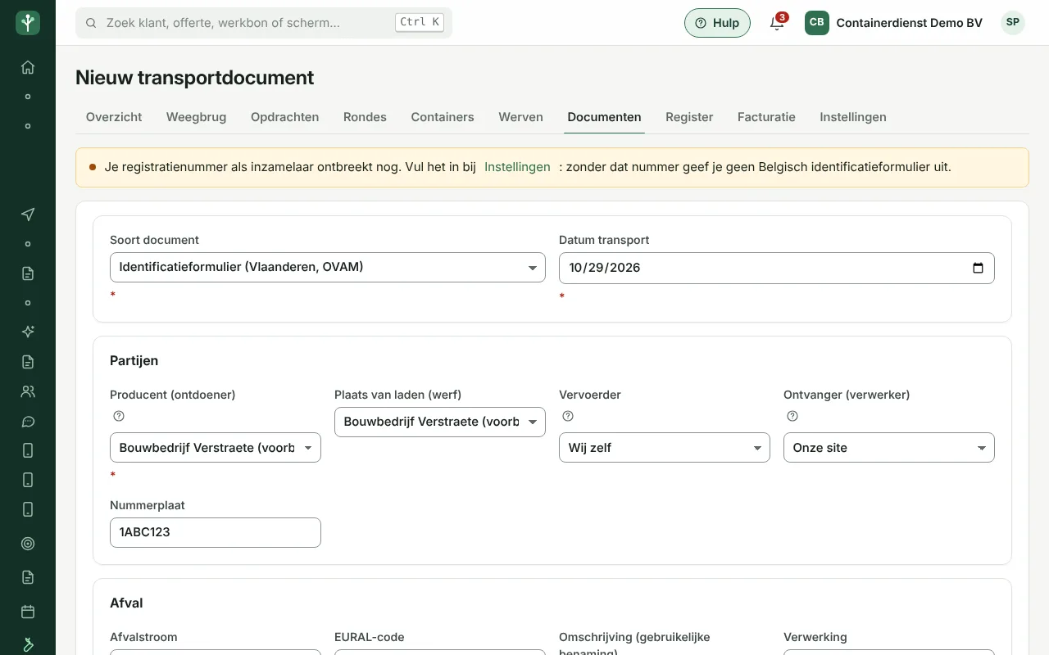Screen dimensions: 1049x655
Task: Open the calendar icon in the sidebar
Action: coord(28,612)
